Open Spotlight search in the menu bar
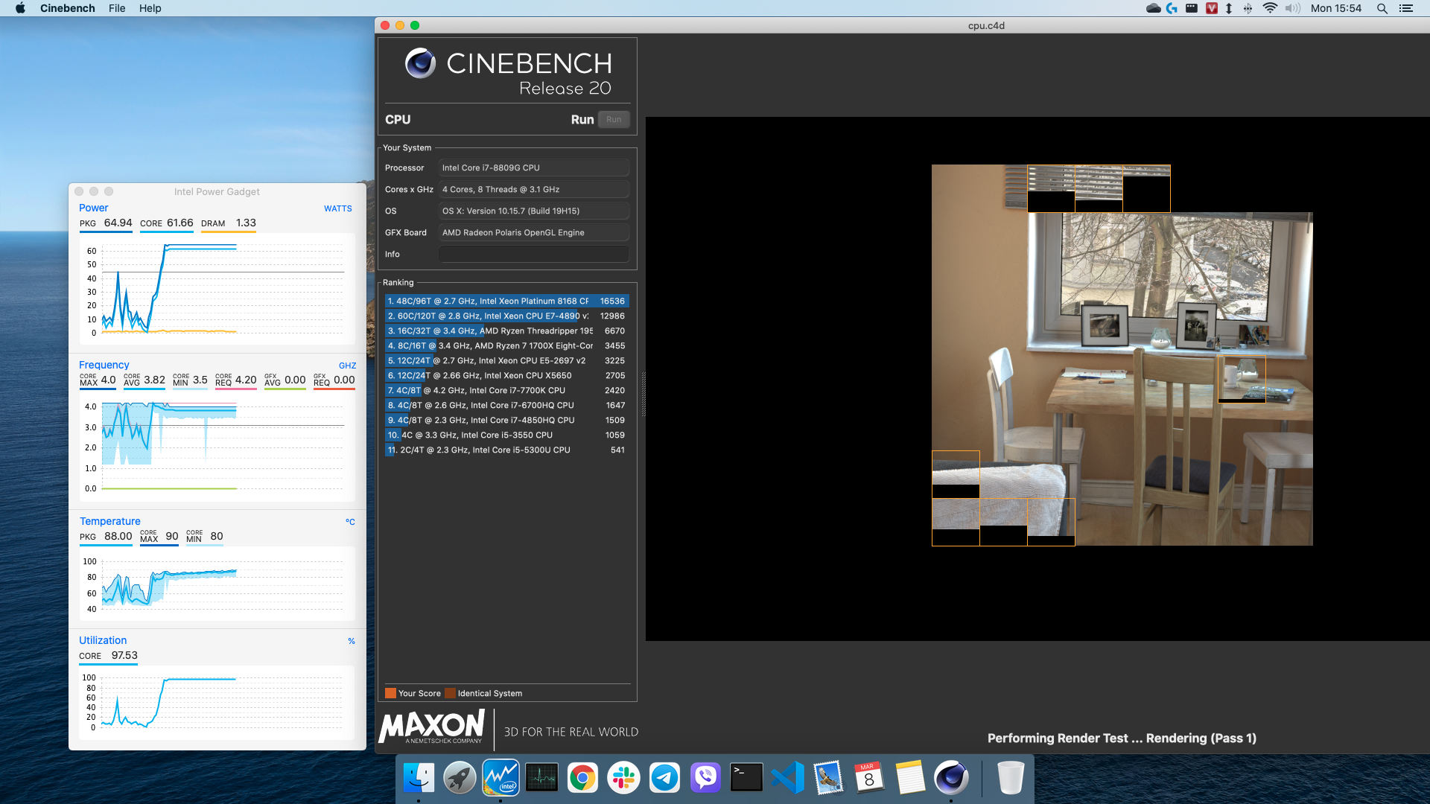 pyautogui.click(x=1382, y=8)
